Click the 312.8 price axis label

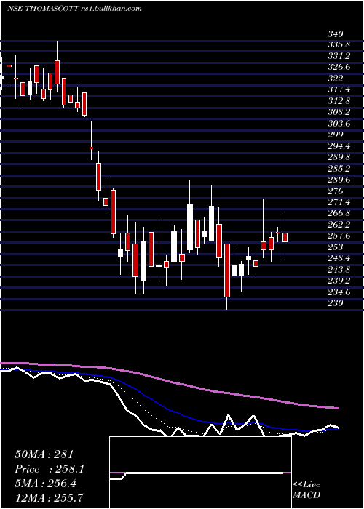coord(339,101)
